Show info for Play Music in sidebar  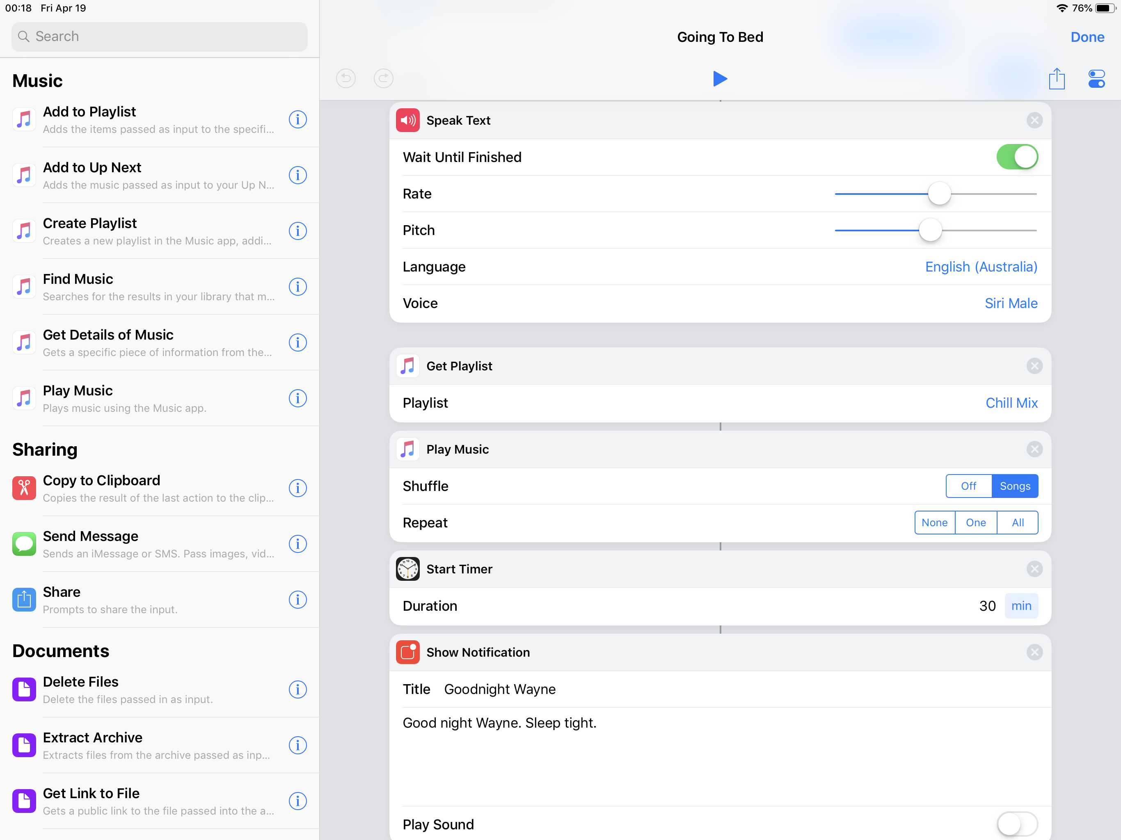pos(298,398)
